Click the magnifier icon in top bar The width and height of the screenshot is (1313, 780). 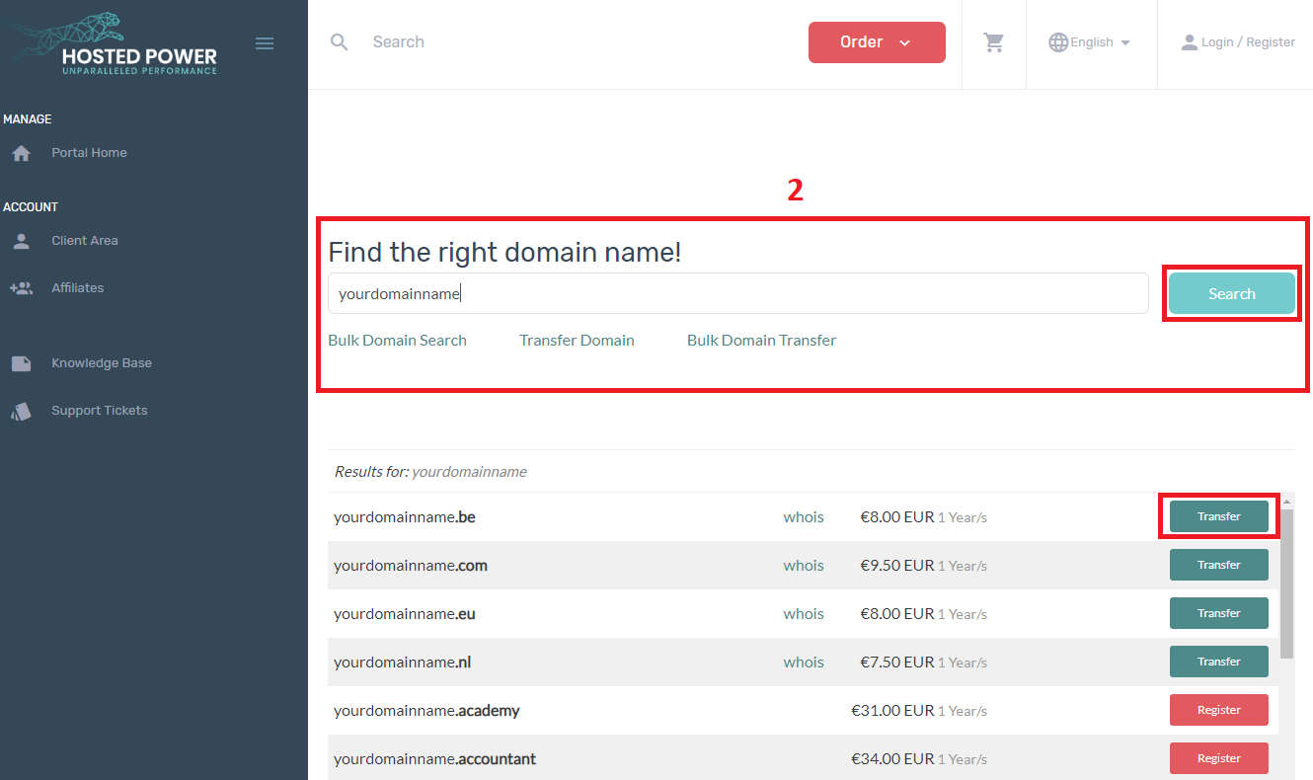340,42
